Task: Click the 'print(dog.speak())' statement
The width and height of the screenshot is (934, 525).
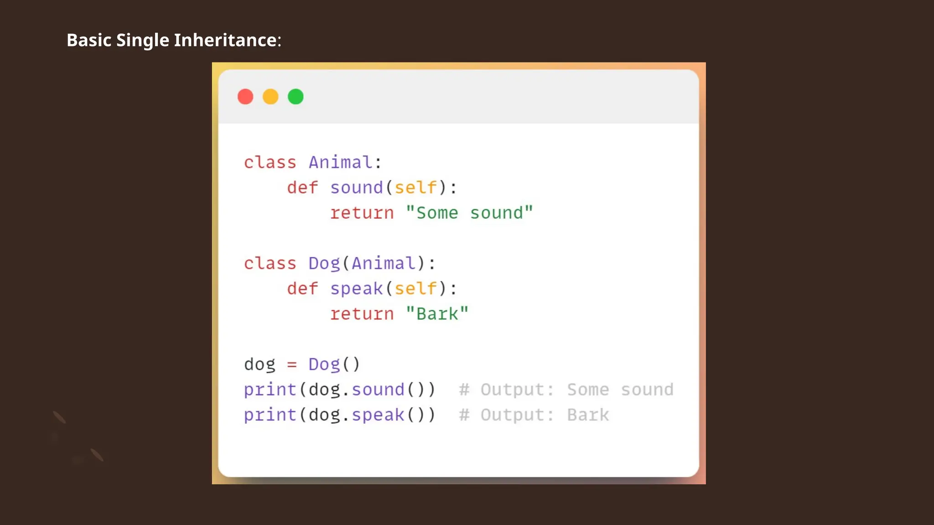Action: [x=340, y=415]
